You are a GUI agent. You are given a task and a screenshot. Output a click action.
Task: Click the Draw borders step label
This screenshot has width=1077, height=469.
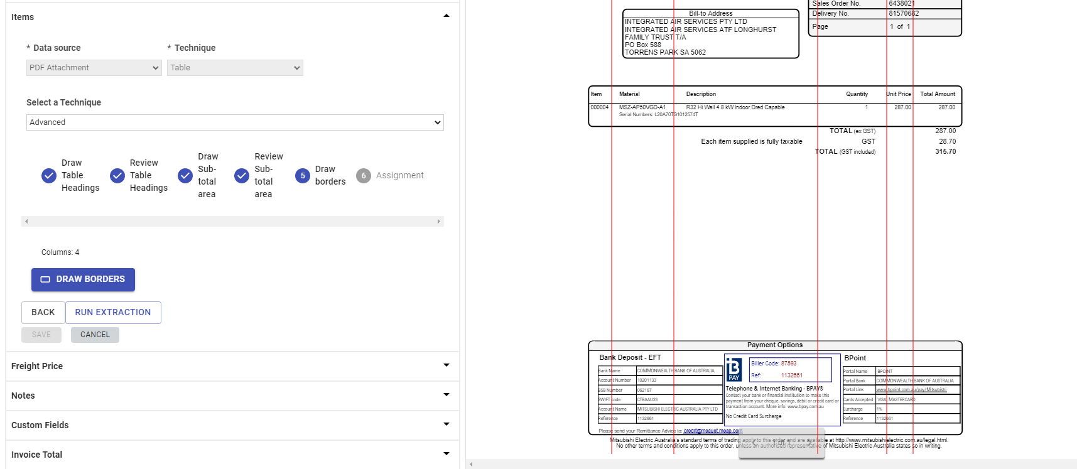(330, 175)
